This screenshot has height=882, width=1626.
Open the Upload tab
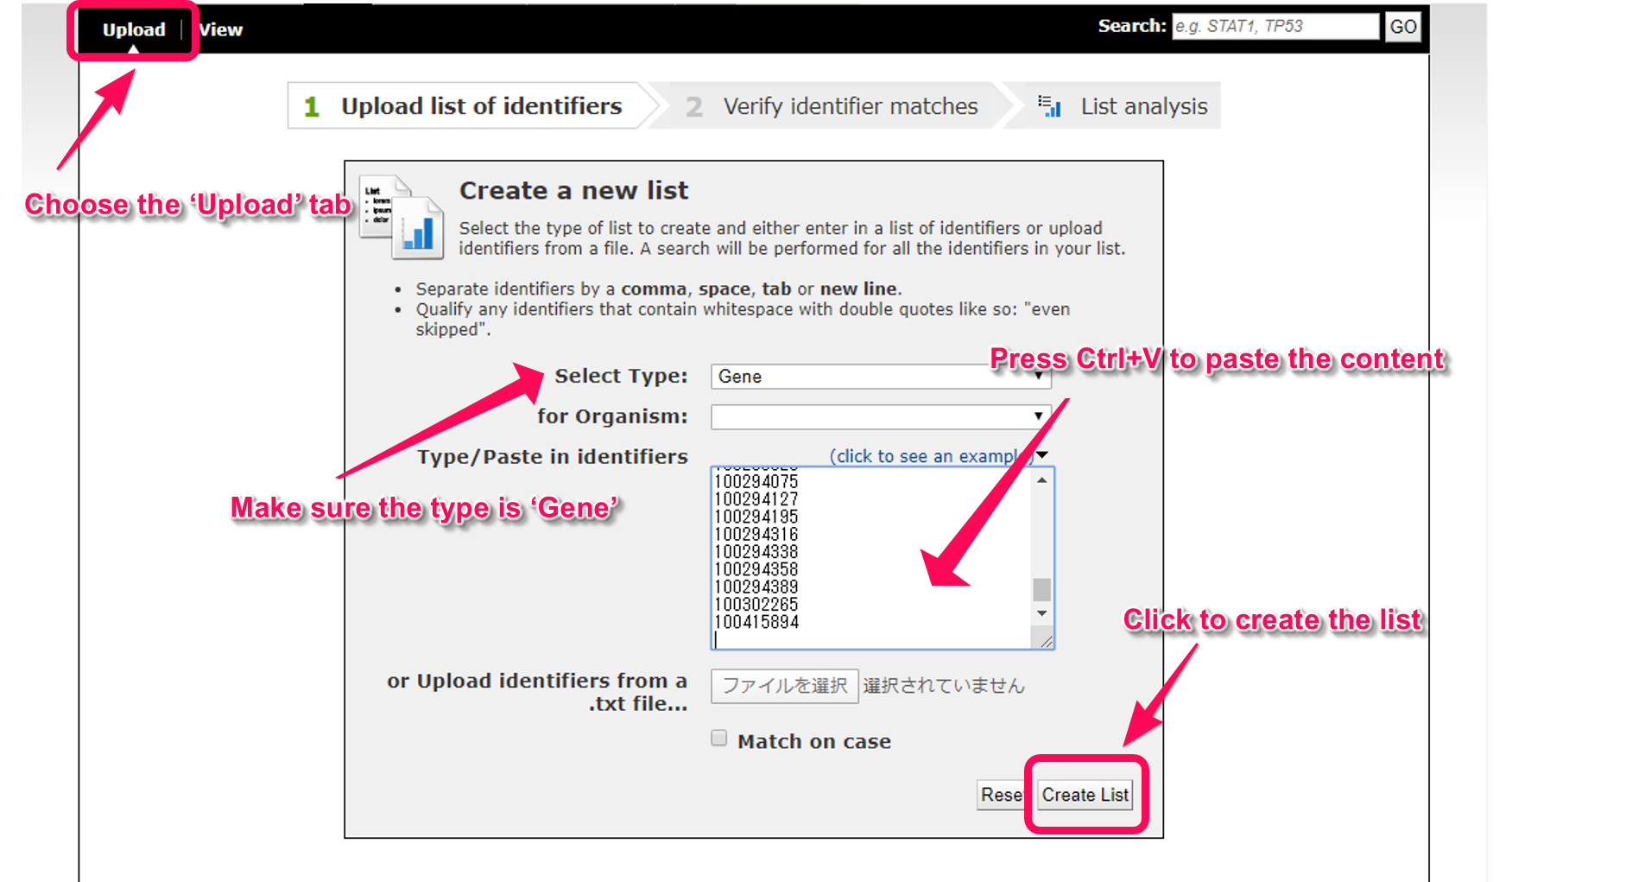(134, 29)
